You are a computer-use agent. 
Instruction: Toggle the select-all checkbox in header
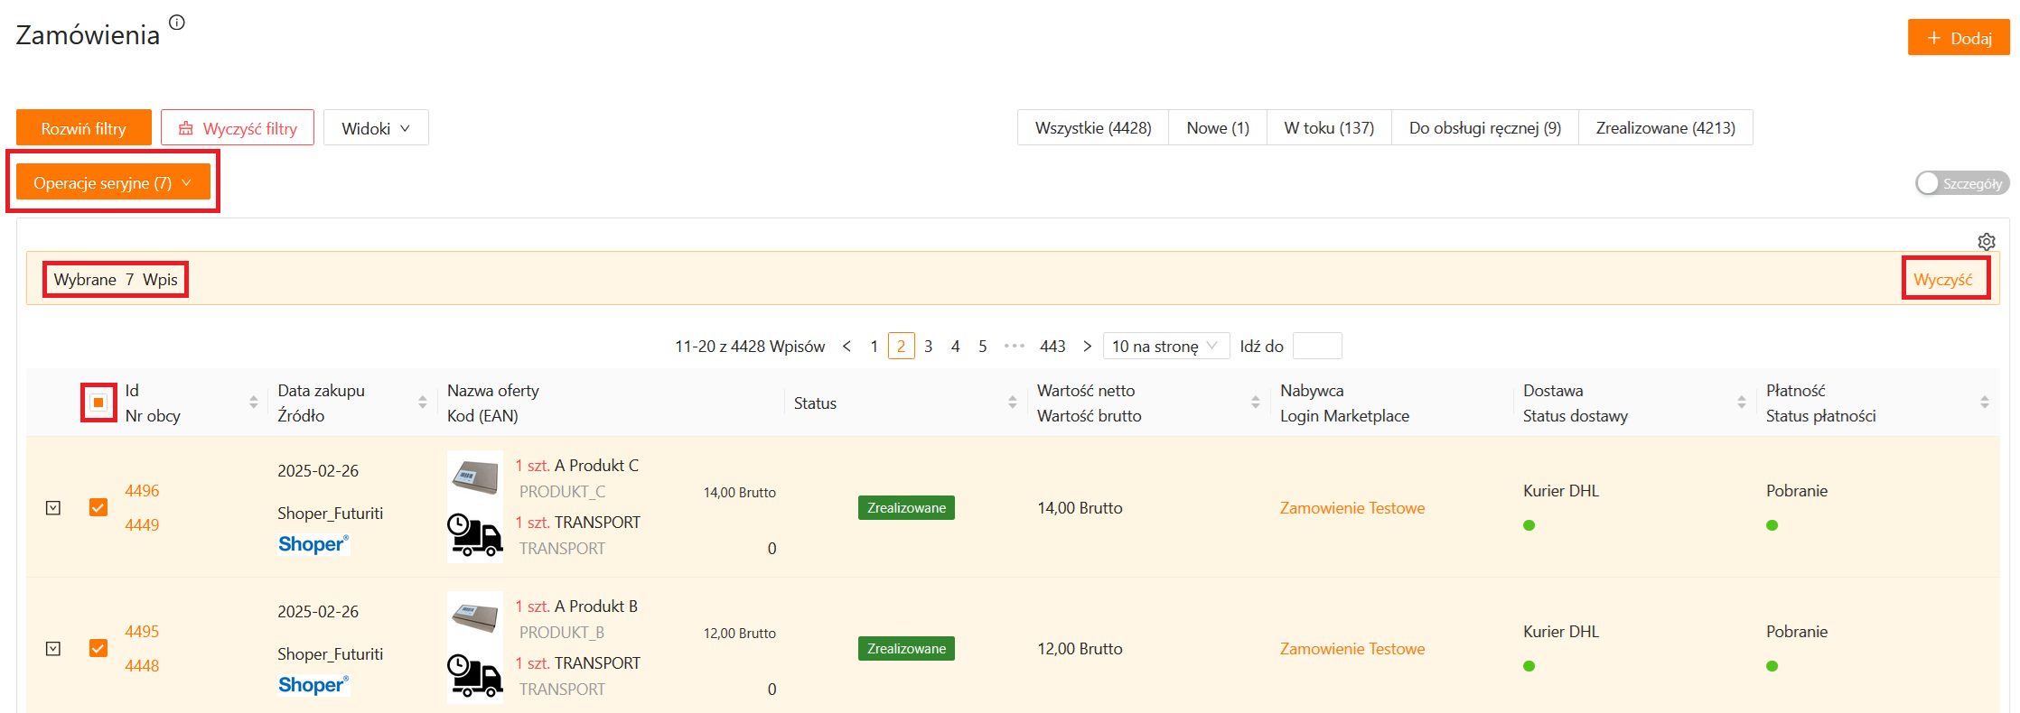pyautogui.click(x=98, y=403)
